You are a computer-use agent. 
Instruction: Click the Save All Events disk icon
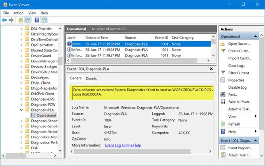[223, 101]
